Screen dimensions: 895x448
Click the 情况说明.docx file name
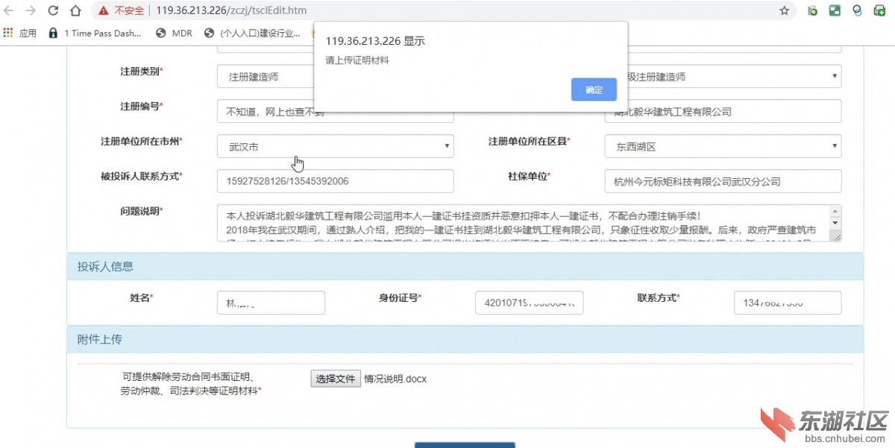[x=395, y=379]
